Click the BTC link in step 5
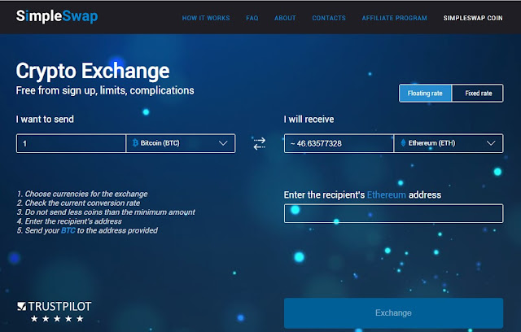521x332 pixels. click(68, 230)
